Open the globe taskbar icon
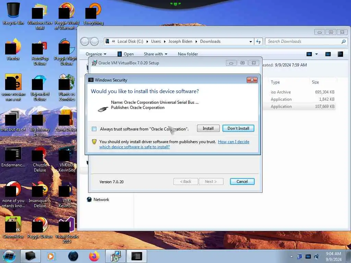Screen dimensions: 351x263 [x=73, y=256]
